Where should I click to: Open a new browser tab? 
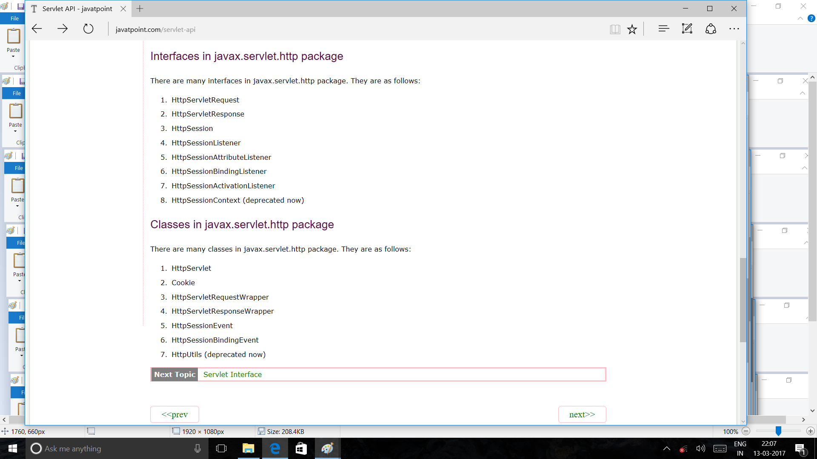coord(140,8)
